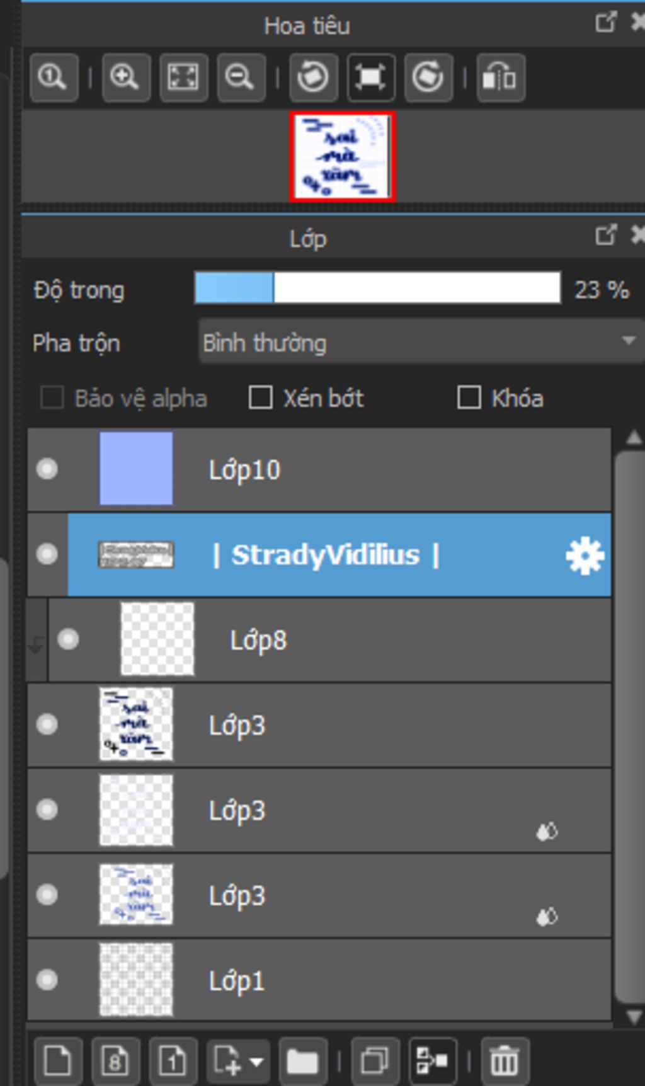The width and height of the screenshot is (645, 1086).
Task: Click the fit-to-window view icon
Action: (183, 78)
